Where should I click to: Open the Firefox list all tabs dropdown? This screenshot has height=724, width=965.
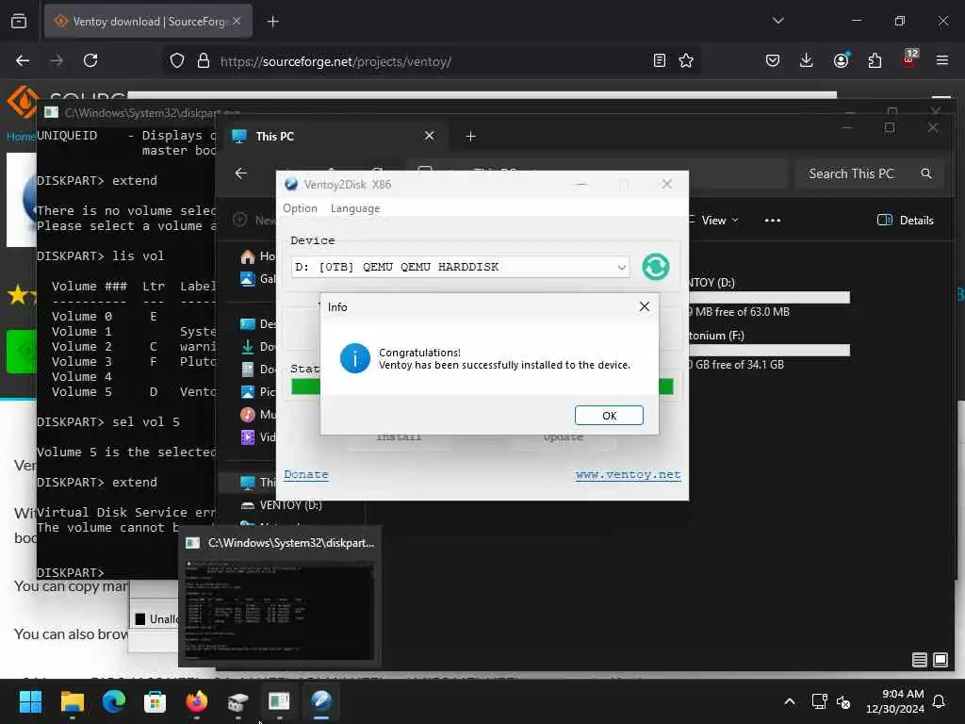pyautogui.click(x=777, y=21)
